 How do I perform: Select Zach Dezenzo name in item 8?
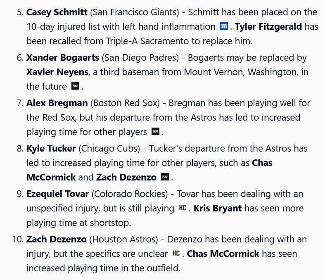[x=126, y=177]
